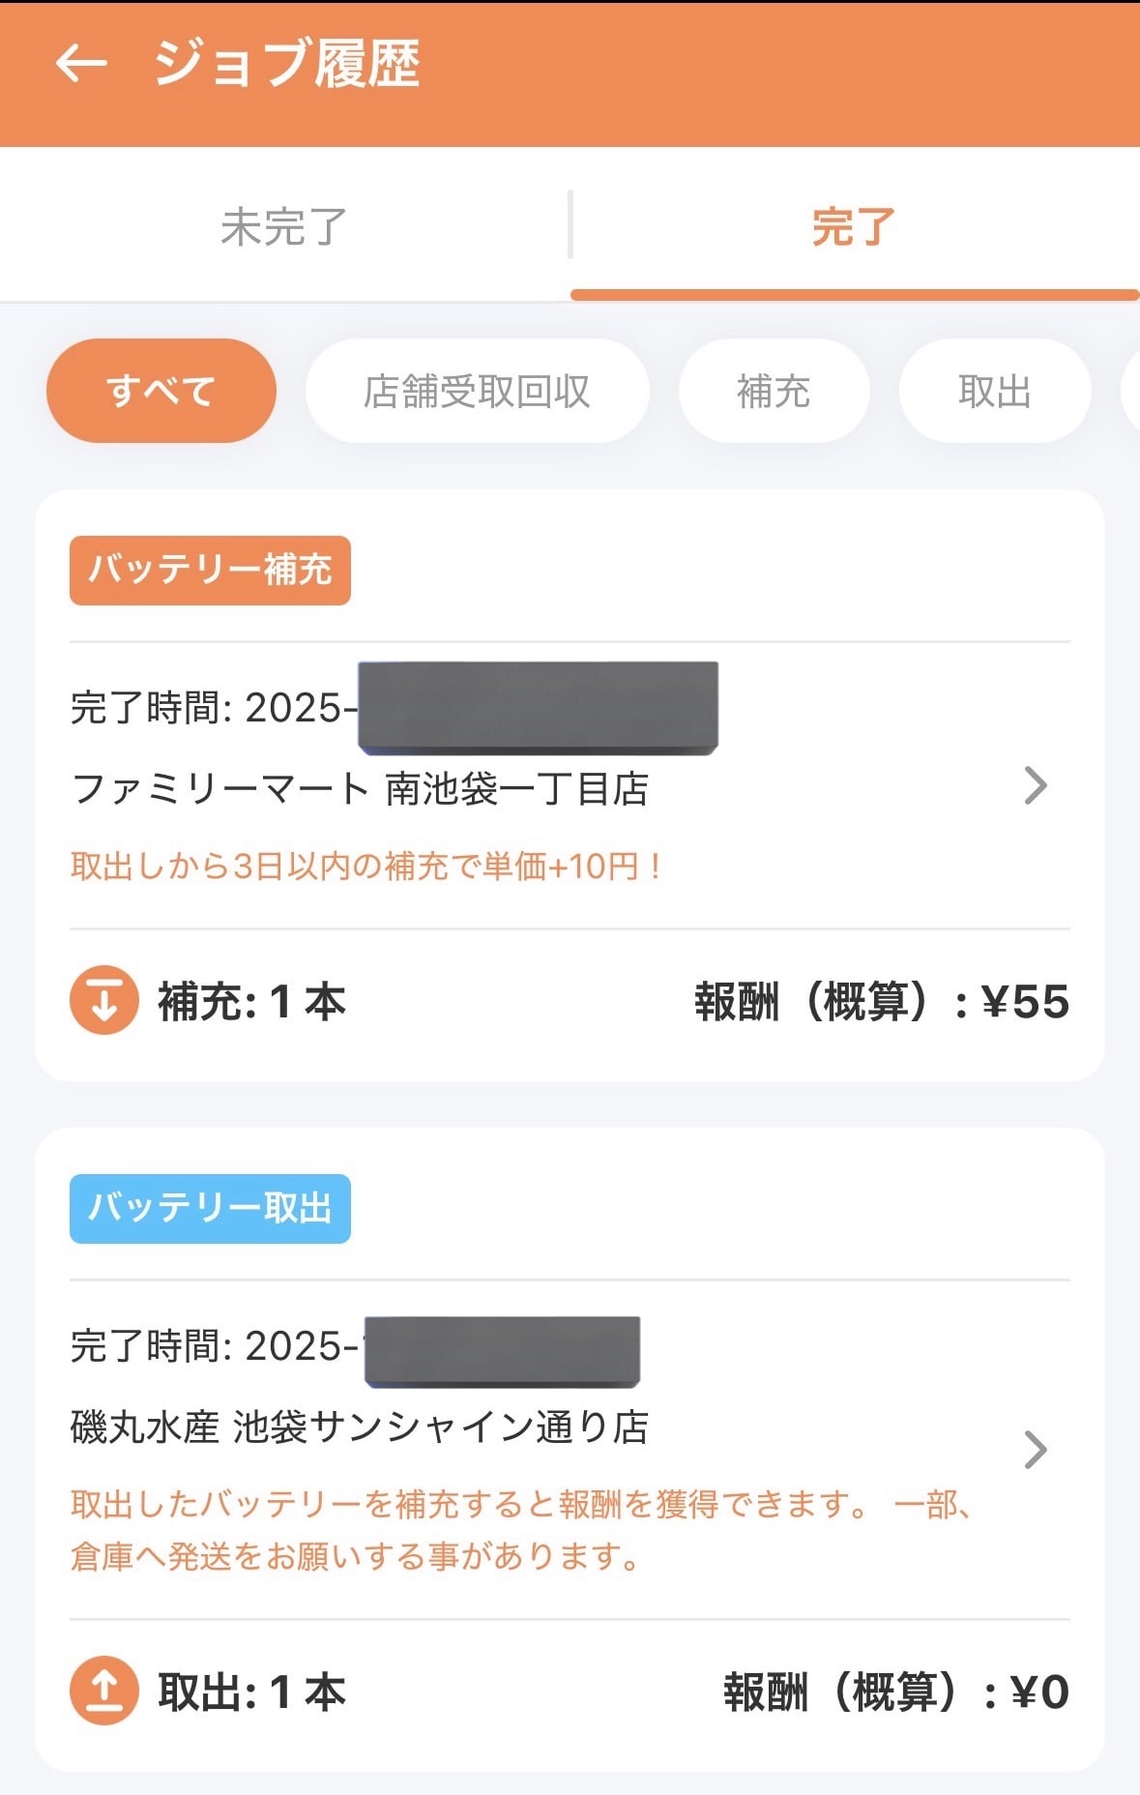Click the orange upload icon beside 取出
This screenshot has height=1795, width=1140.
pyautogui.click(x=104, y=1691)
